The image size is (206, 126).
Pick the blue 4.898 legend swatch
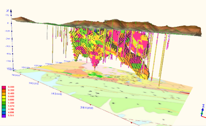4,113
